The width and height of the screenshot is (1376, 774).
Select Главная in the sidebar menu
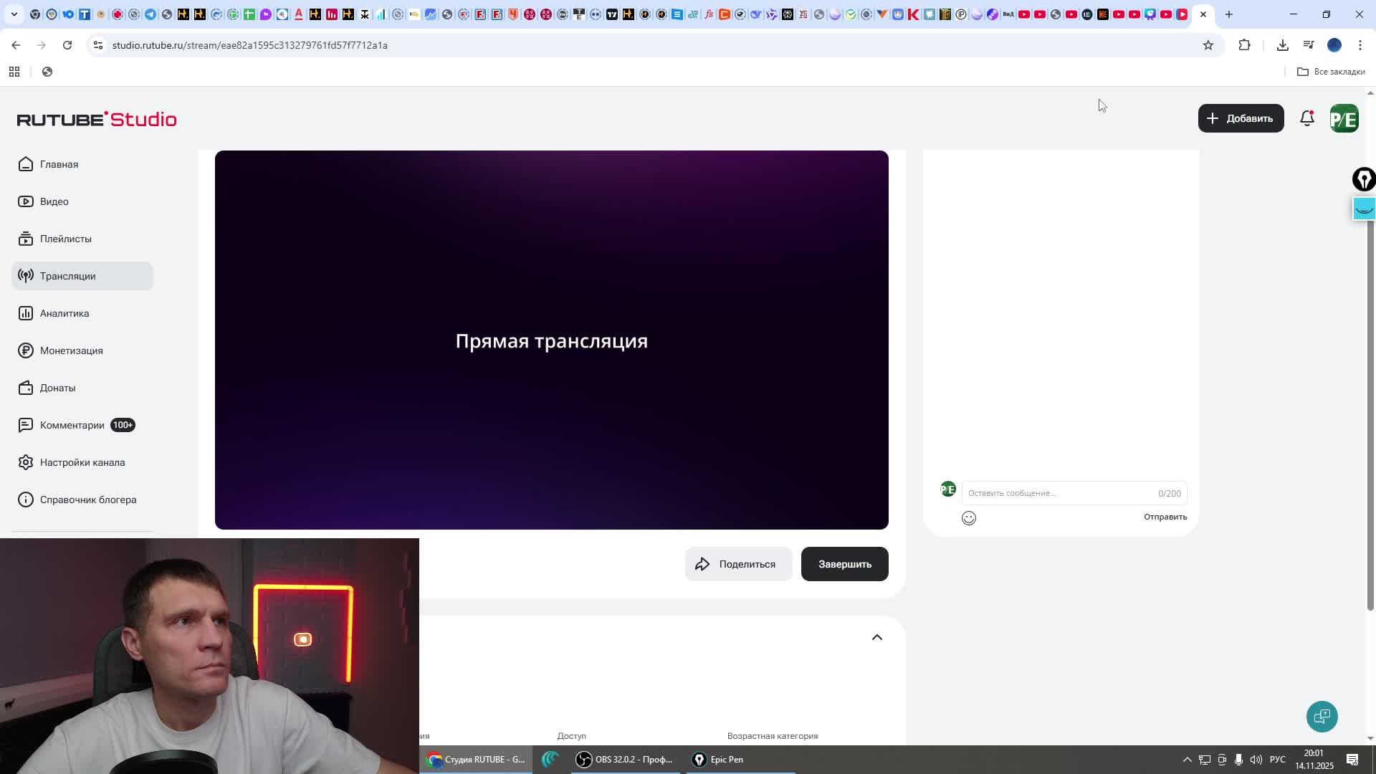pos(60,164)
